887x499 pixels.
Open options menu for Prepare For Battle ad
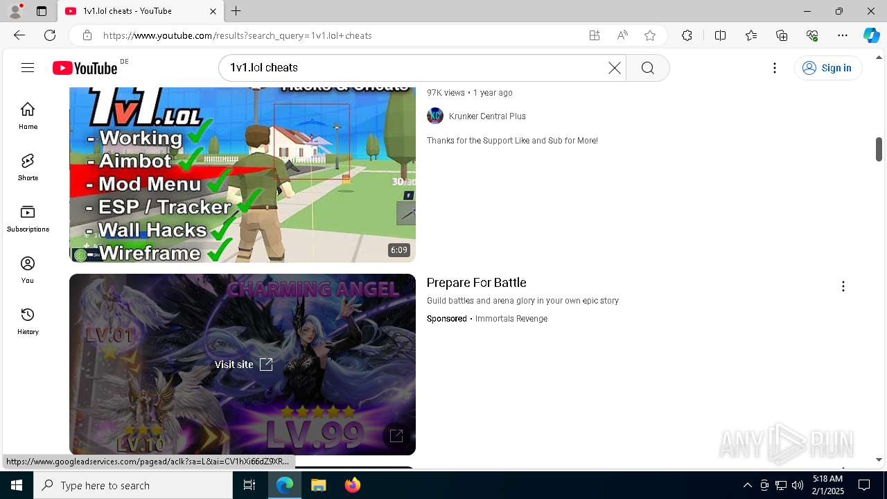coord(843,286)
